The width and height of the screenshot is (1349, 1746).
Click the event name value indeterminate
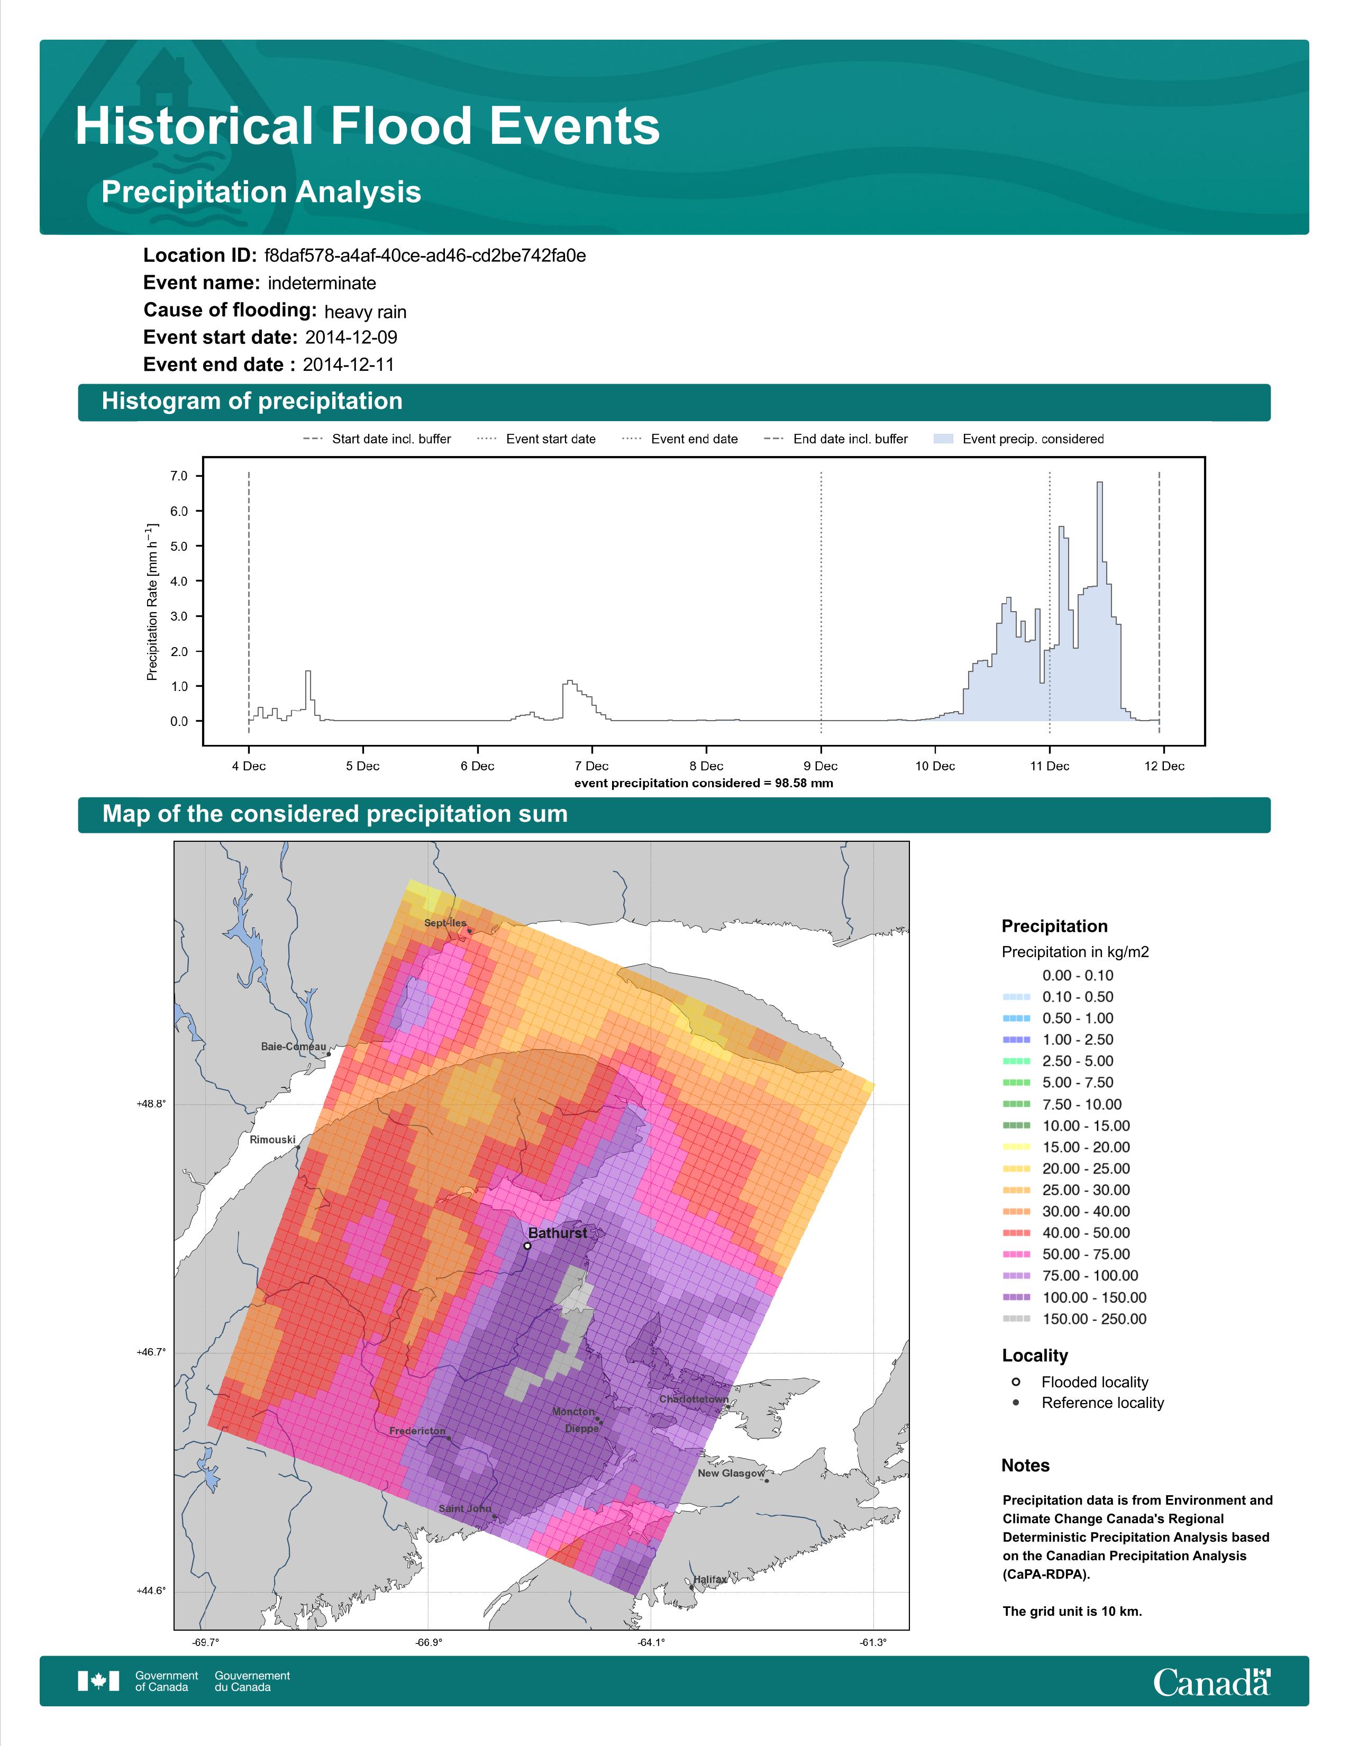(x=322, y=283)
